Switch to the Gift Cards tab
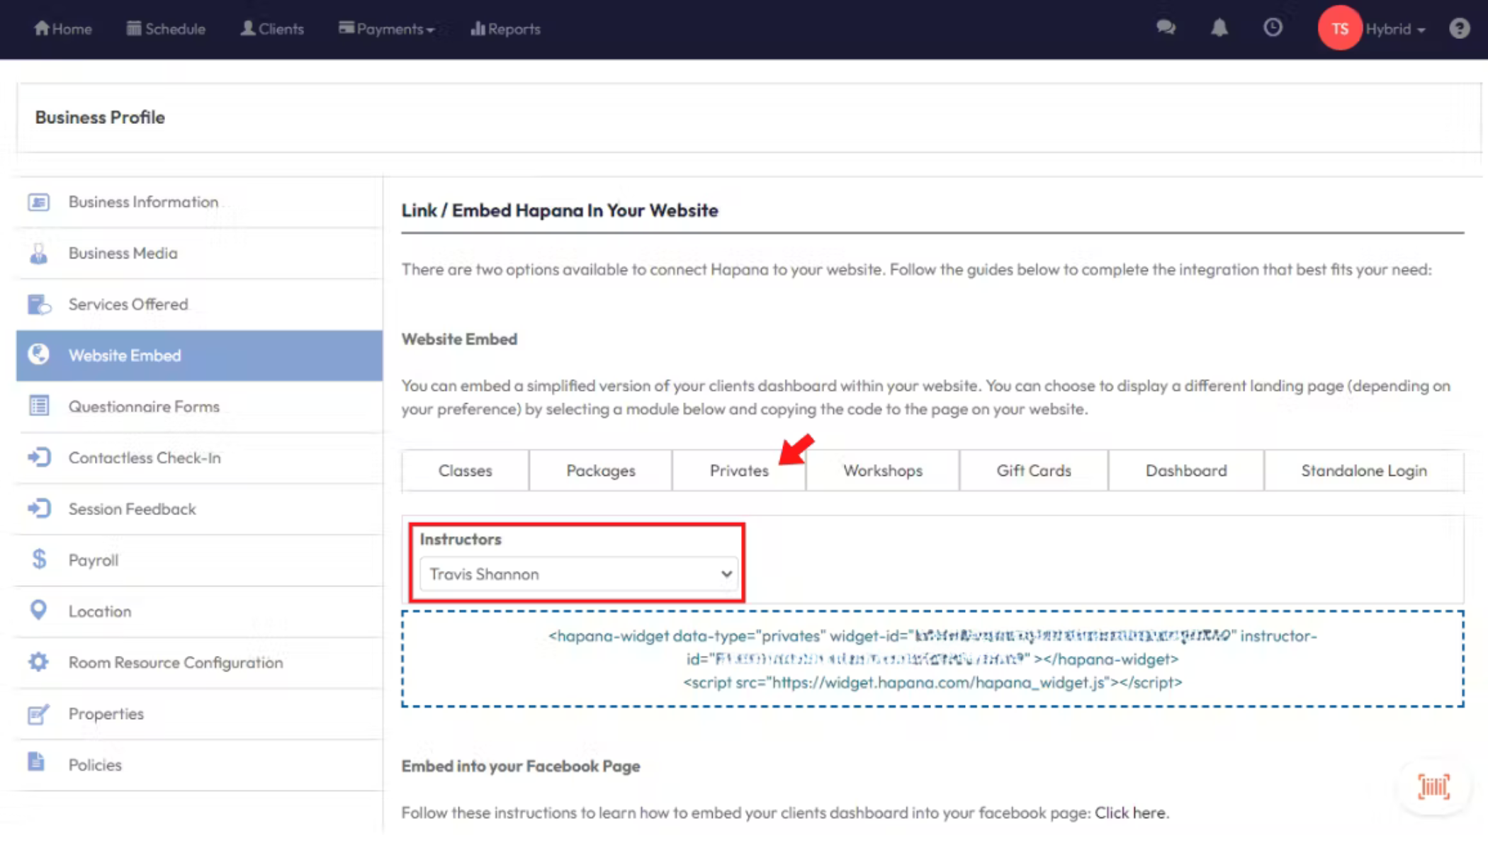 [x=1033, y=470]
